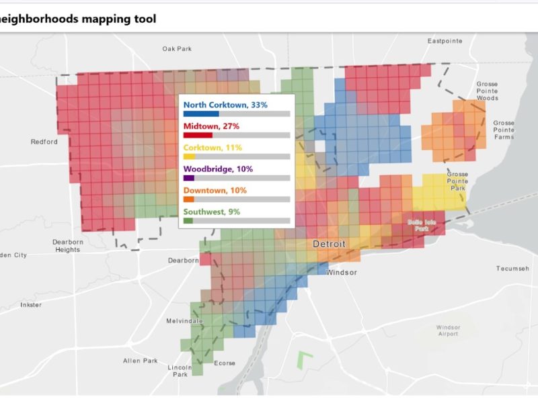Click the red Midtown percentage bar
The image size is (538, 403).
pos(198,135)
